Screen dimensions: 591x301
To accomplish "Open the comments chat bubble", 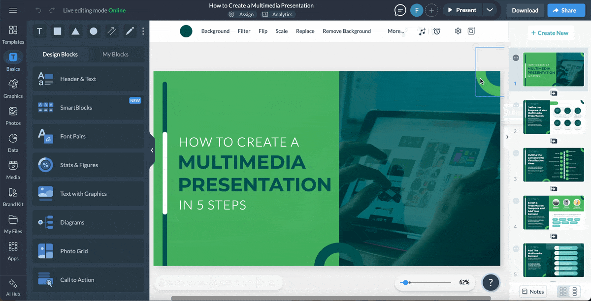I will (400, 10).
